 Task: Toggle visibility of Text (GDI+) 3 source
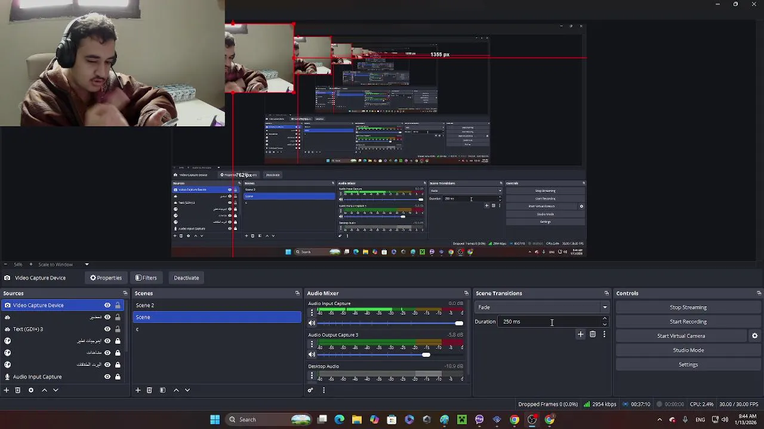point(107,329)
